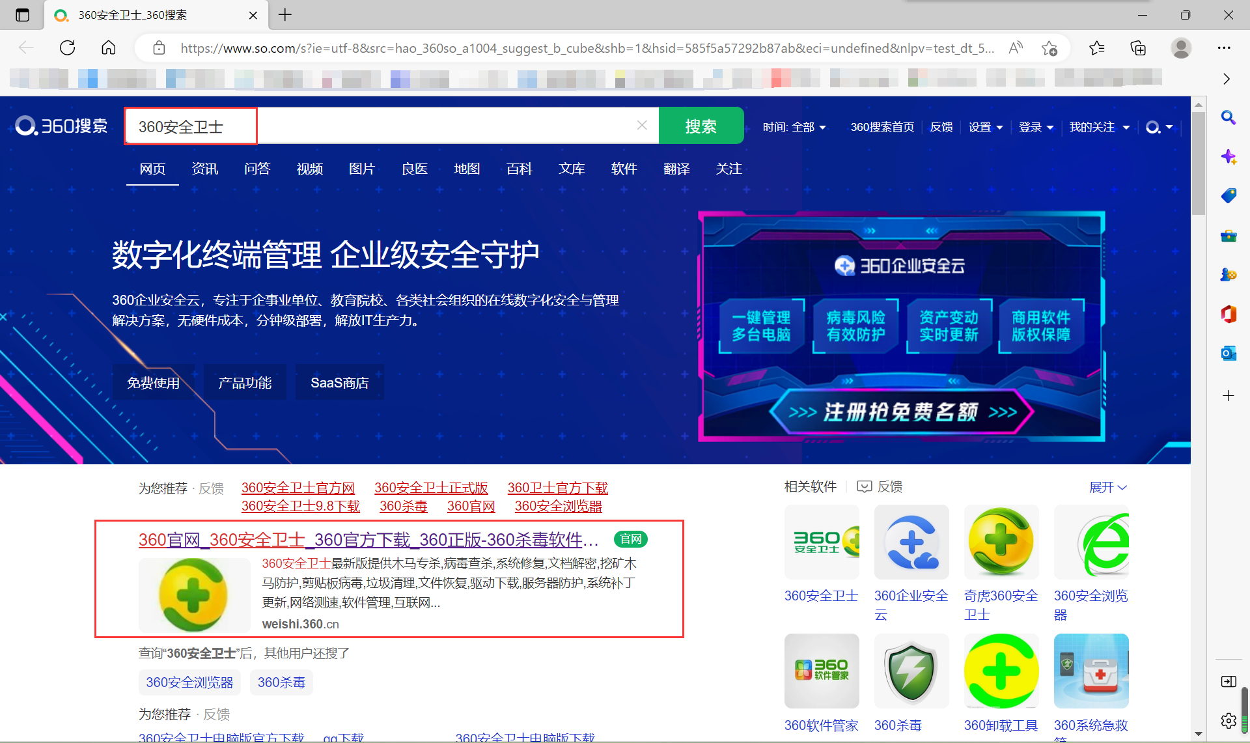The height and width of the screenshot is (743, 1250).
Task: Open the browser Settings and more menu
Action: pos(1224,48)
